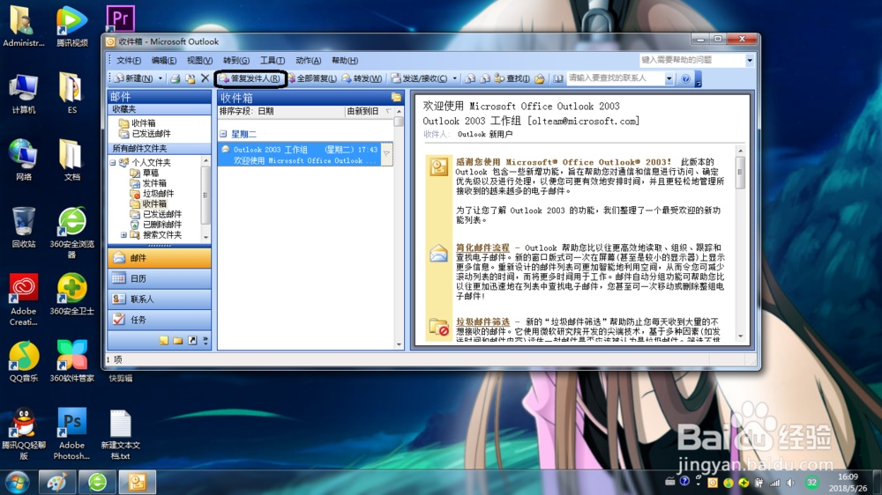
Task: Open the 回收站 desktop icon
Action: tap(24, 227)
